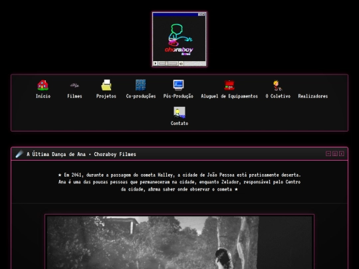Click the synopsis text beginning 'Em 2061'
This screenshot has width=359, height=269.
[x=179, y=182]
